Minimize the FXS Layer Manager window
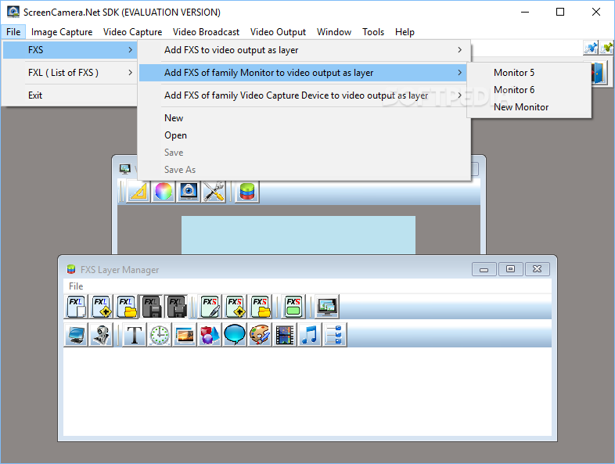 pos(484,269)
